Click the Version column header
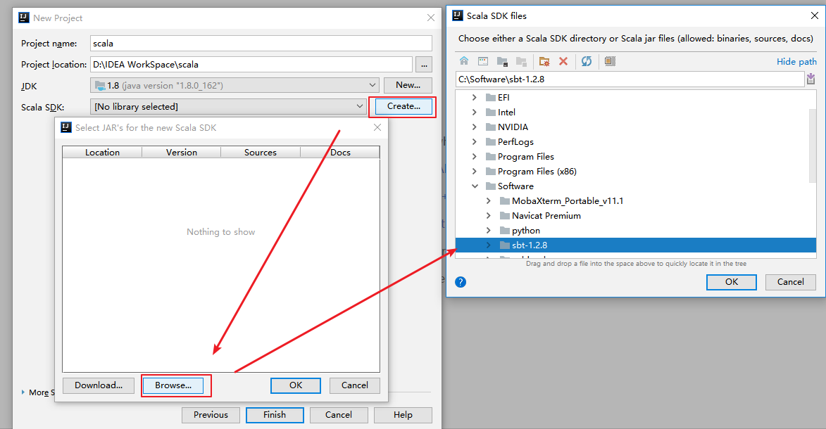This screenshot has width=826, height=429. pos(181,152)
